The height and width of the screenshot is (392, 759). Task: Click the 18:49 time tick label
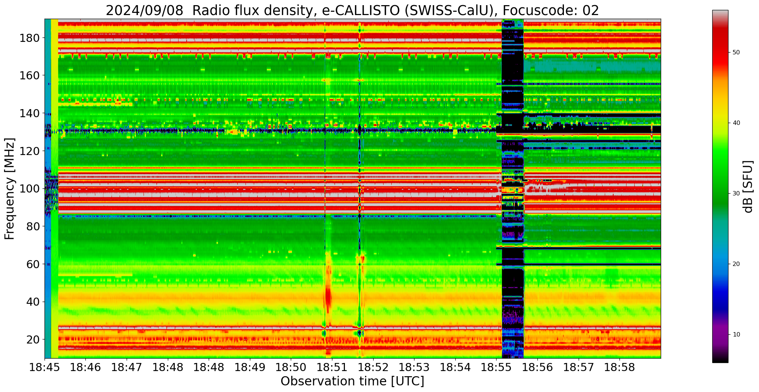250,367
